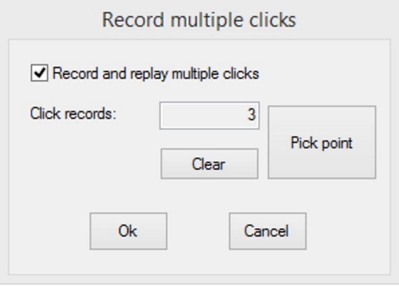Screen dimensions: 399x286
Task: Clear the recorded clicks with Clear button
Action: [x=209, y=164]
